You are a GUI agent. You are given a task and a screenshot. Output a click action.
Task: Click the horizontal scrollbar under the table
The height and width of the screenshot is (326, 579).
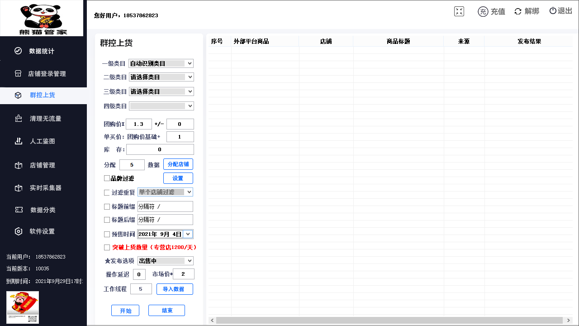click(389, 320)
